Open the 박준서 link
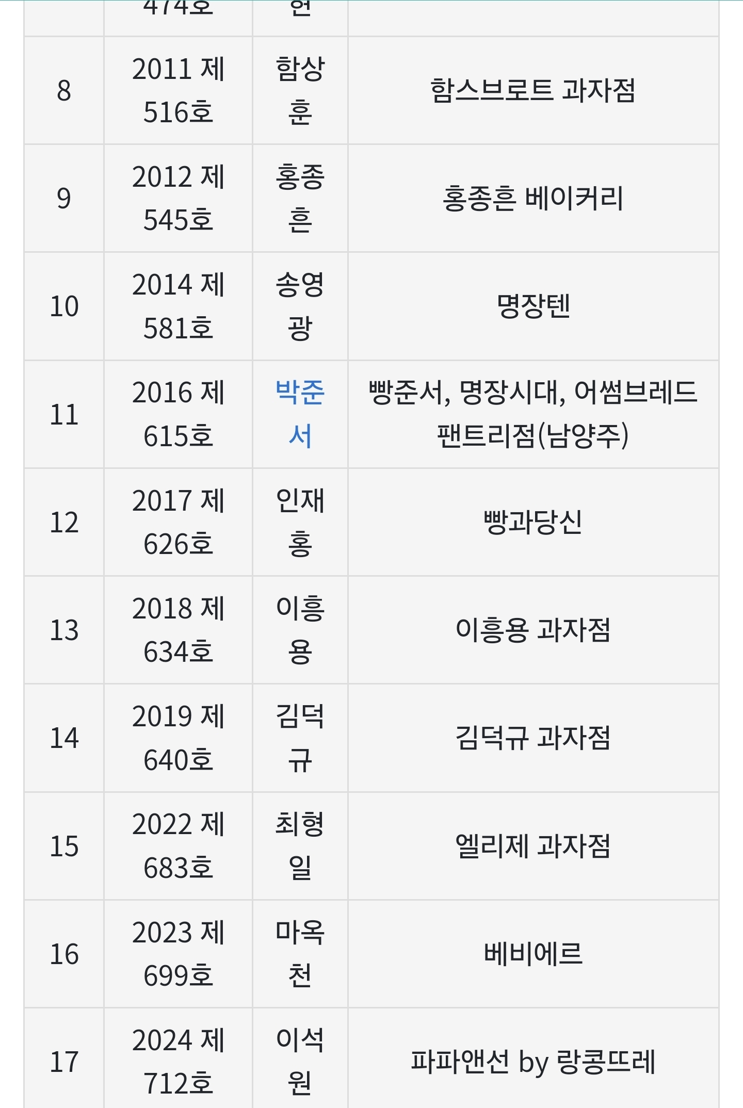Image resolution: width=743 pixels, height=1108 pixels. [x=300, y=414]
